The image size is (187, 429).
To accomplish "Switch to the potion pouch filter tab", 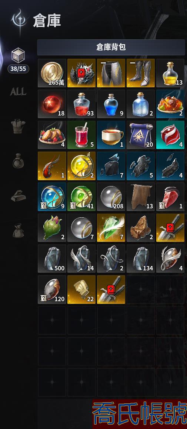I will click(x=18, y=161).
